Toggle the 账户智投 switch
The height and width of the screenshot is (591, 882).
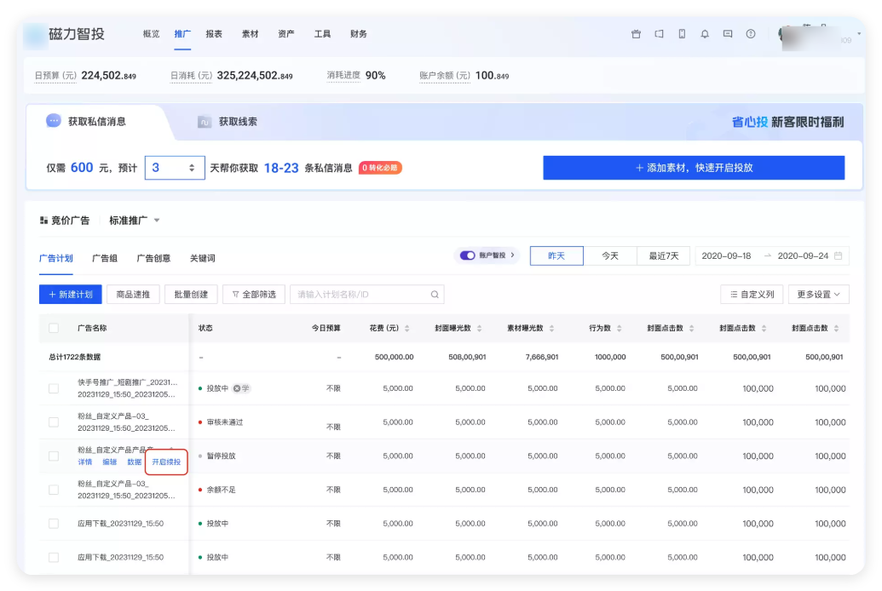pos(467,255)
